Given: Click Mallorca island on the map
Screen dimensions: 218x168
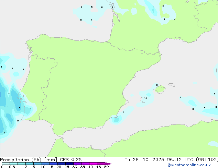Looking at the screenshot, I should click(x=160, y=89).
